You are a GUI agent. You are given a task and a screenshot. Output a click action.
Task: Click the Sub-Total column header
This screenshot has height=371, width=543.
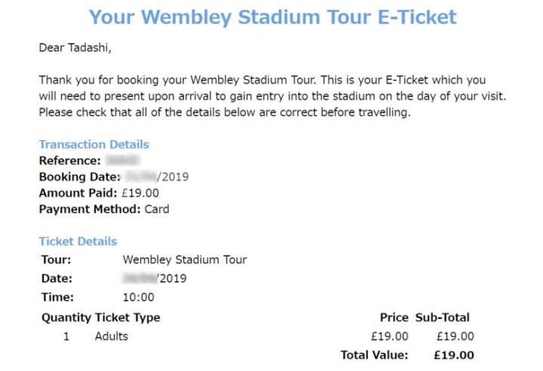point(442,317)
